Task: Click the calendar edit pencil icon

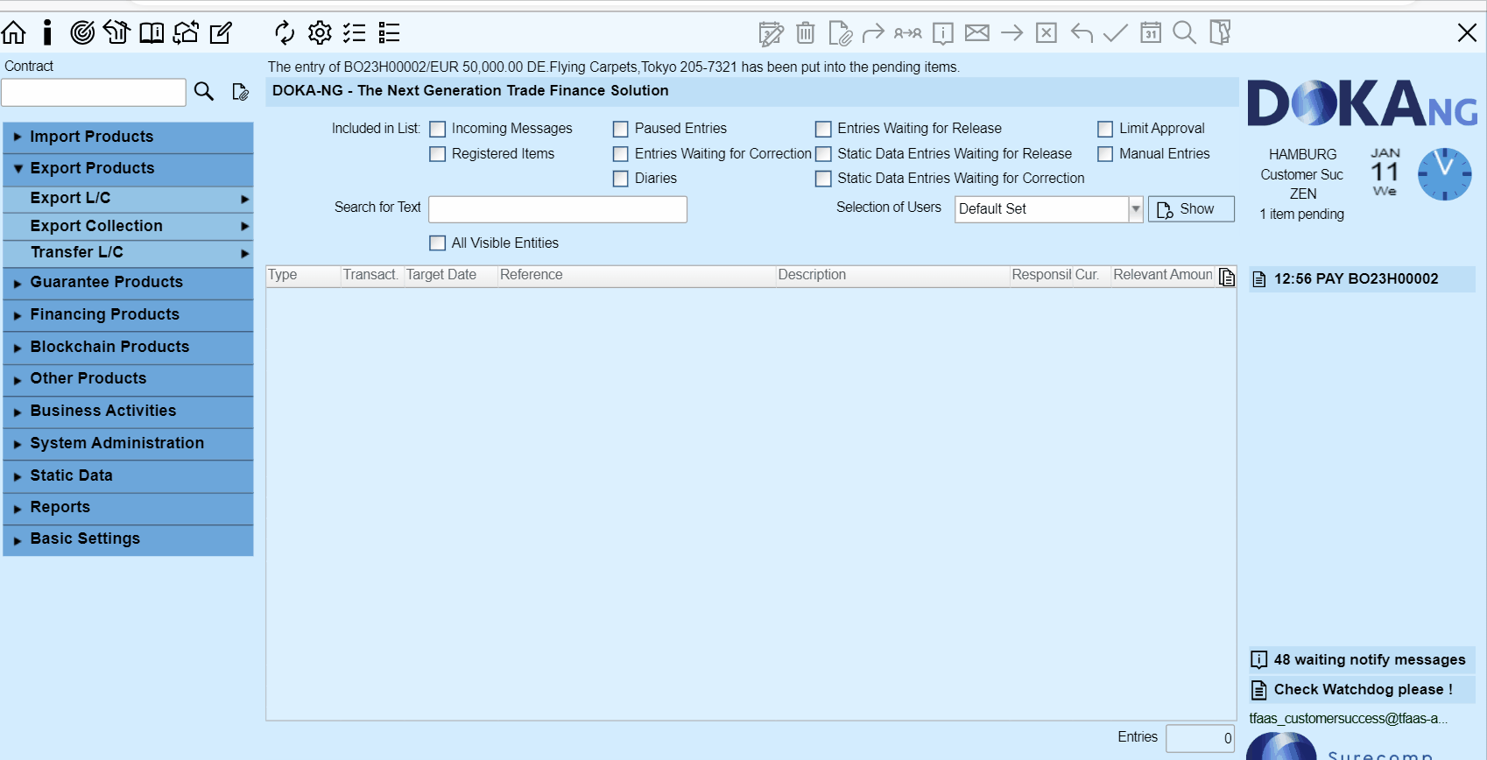Action: 771,33
